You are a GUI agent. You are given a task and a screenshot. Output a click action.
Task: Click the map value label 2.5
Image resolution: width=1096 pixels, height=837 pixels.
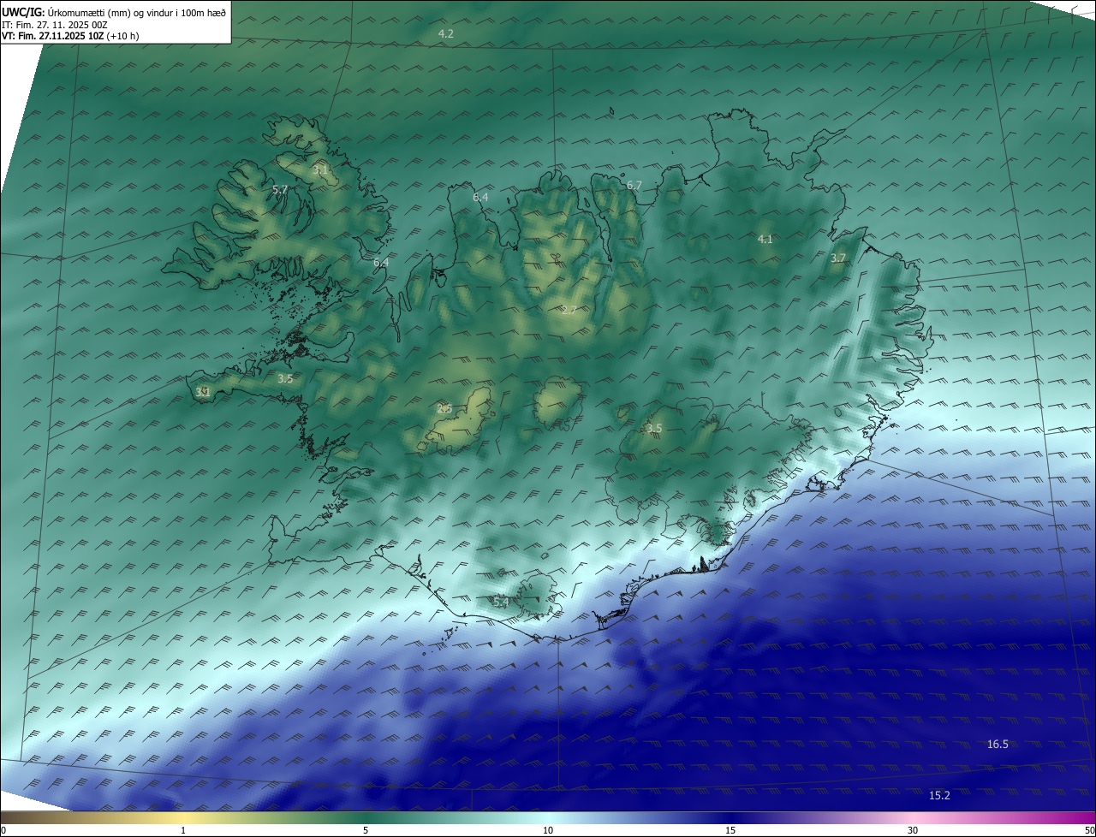click(x=444, y=408)
